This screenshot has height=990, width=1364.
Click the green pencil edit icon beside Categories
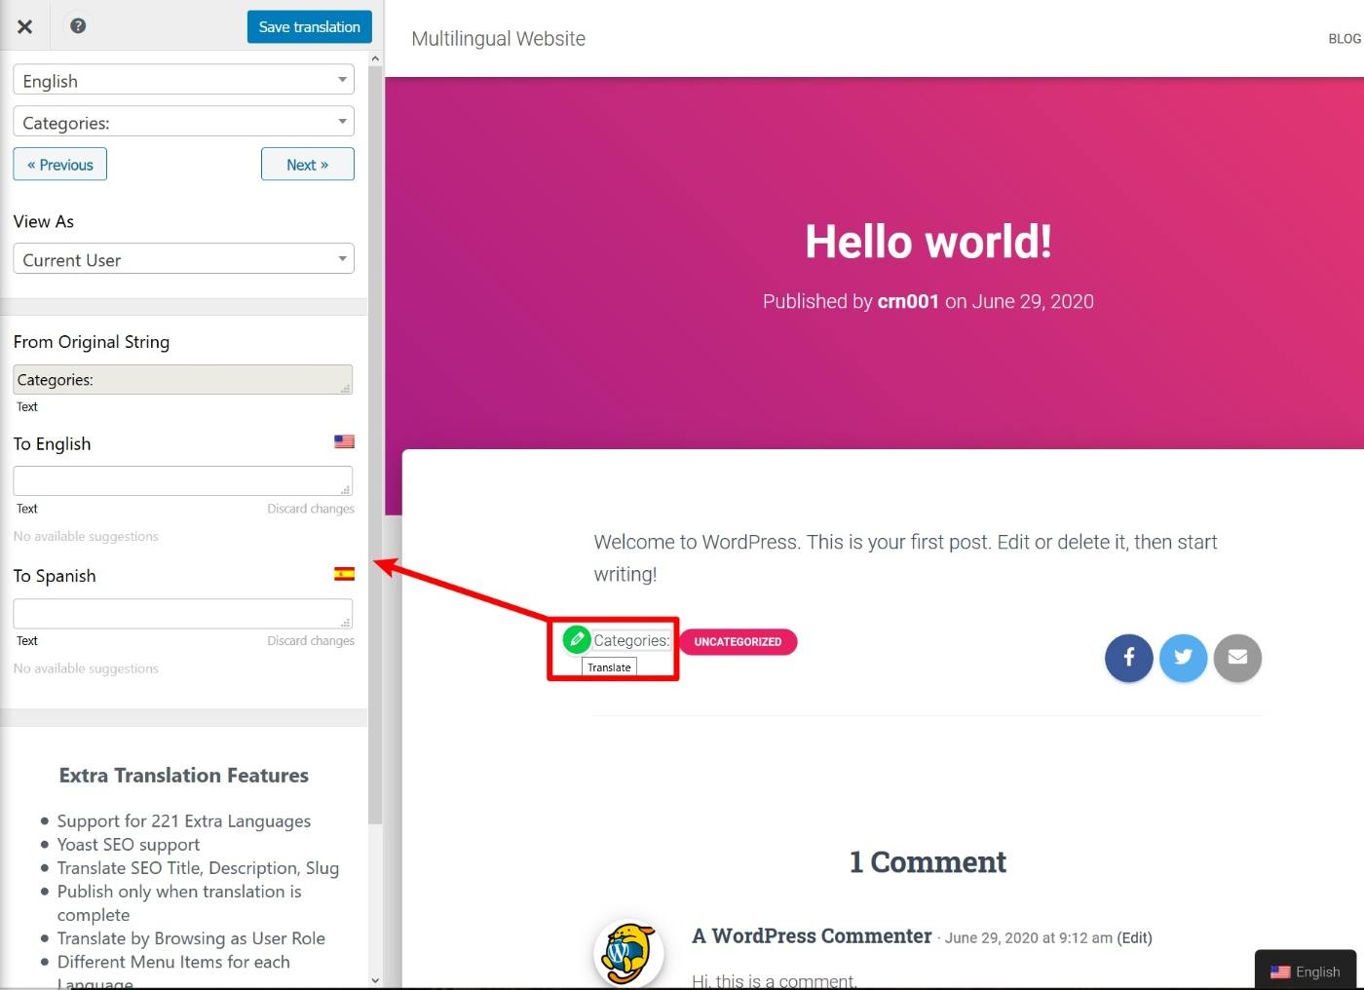click(577, 639)
